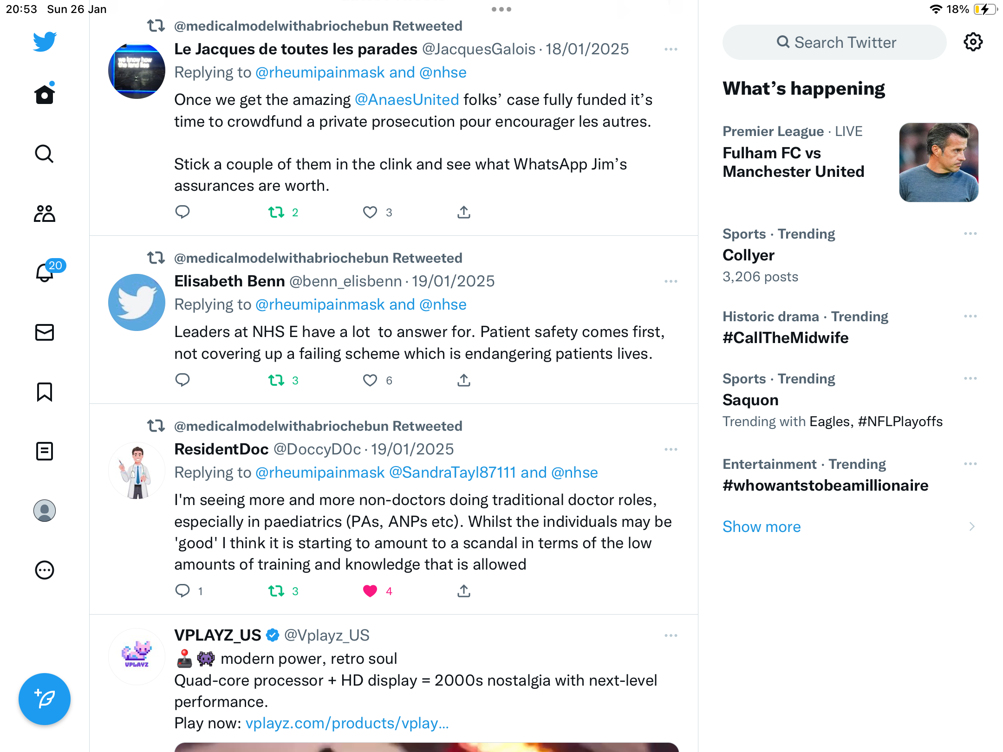
Task: Unlike ResidentDoc's tweet with red heart
Action: [370, 591]
